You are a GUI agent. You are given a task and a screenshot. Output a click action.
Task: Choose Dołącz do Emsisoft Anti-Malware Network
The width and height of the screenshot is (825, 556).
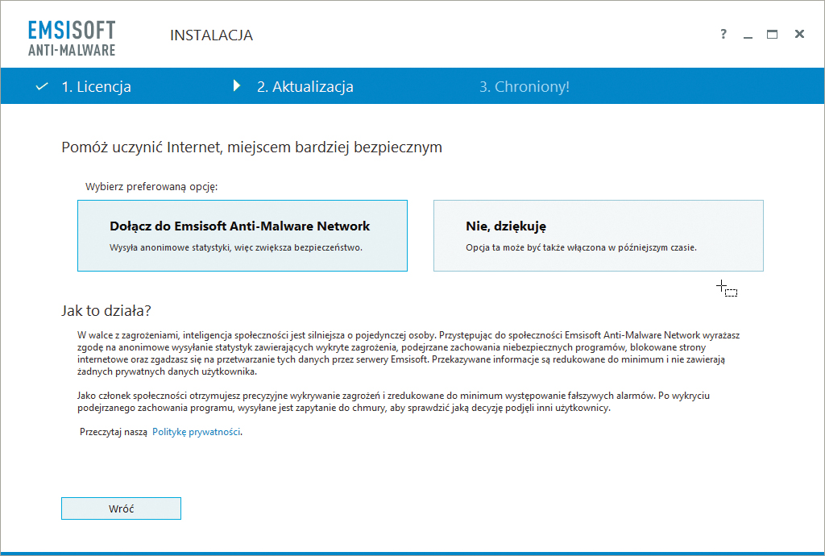click(x=243, y=235)
